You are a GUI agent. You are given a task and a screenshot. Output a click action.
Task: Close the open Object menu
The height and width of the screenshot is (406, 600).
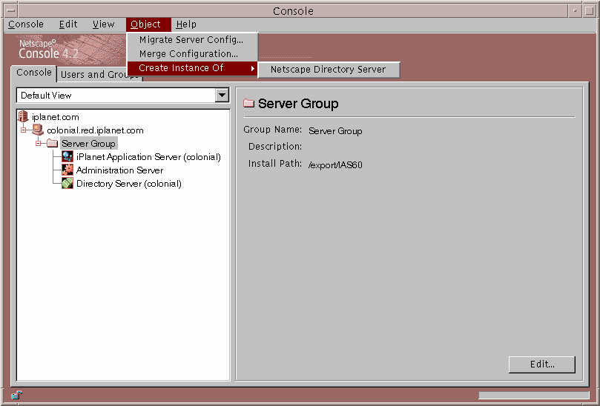pyautogui.click(x=148, y=24)
